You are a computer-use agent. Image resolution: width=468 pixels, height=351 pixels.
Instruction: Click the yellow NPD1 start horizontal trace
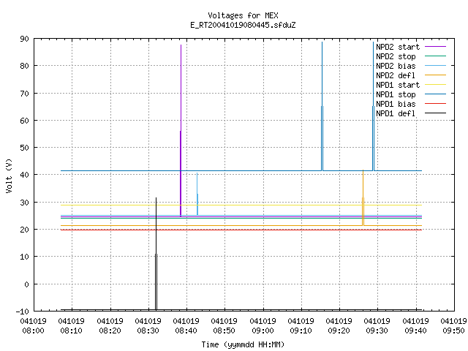point(241,205)
